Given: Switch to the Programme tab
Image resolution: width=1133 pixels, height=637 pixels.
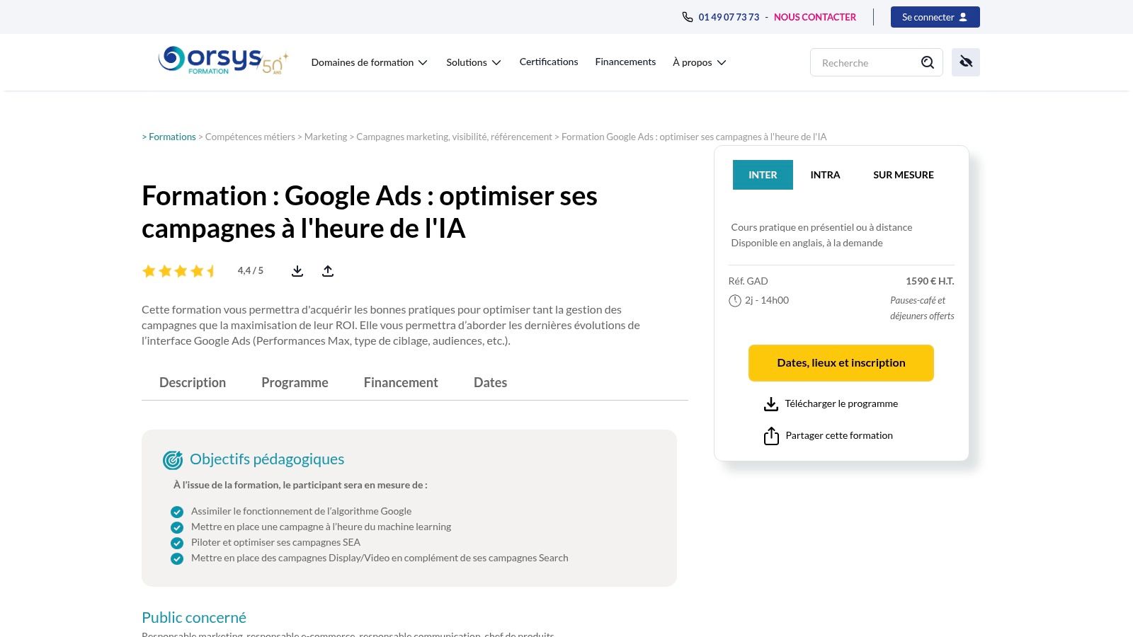Looking at the screenshot, I should point(295,382).
